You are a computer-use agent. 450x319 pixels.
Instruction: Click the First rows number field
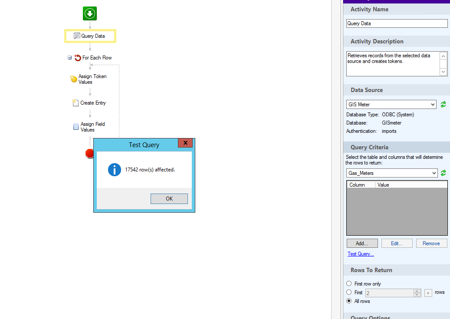tap(389, 293)
